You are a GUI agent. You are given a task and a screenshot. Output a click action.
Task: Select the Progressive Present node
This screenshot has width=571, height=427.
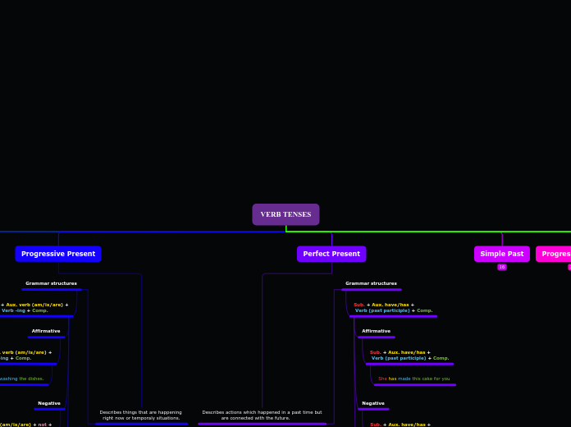[58, 254]
